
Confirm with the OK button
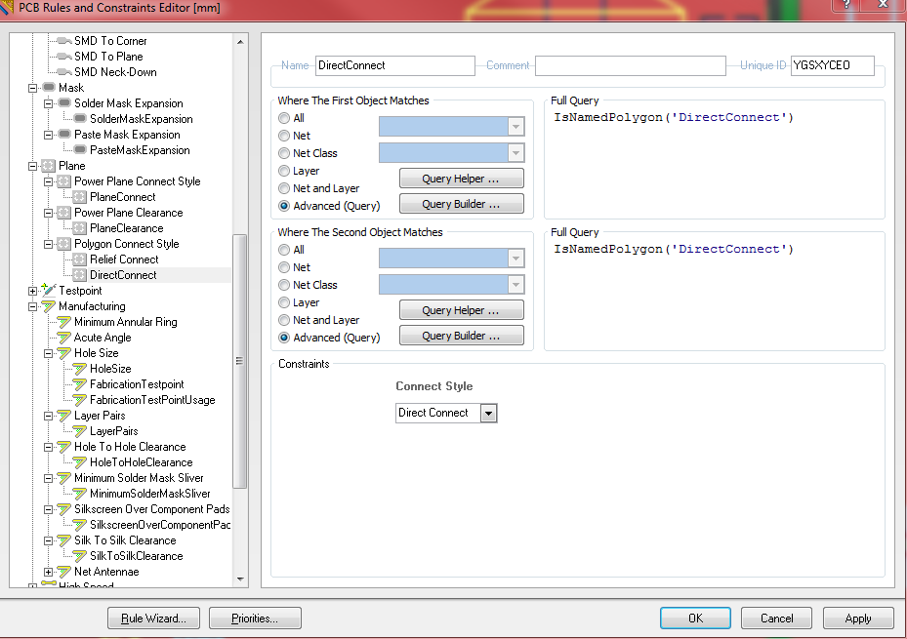pos(695,619)
